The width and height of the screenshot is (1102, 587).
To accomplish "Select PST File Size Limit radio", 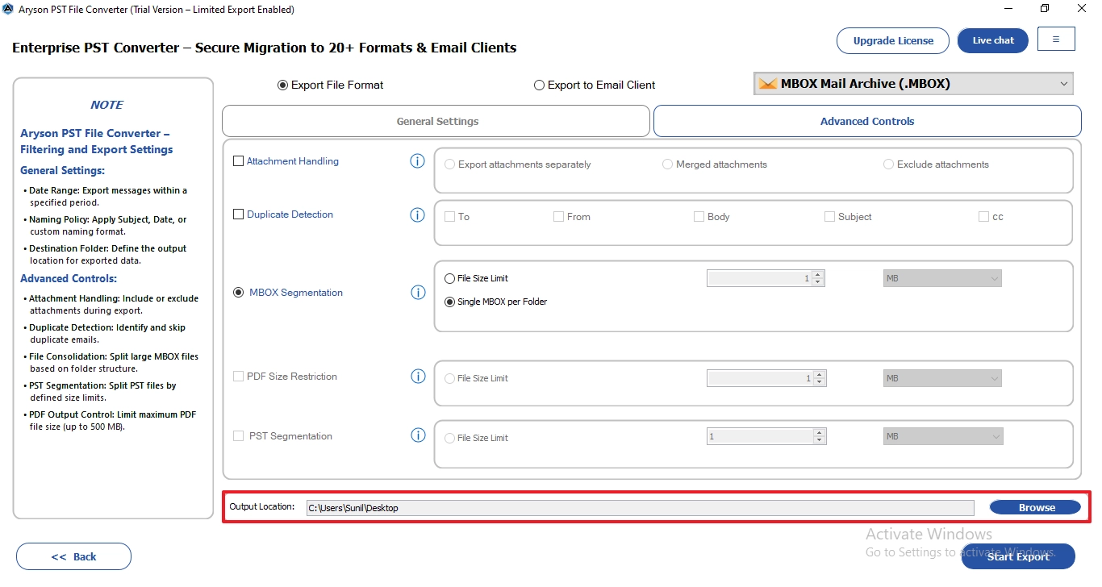I will pos(449,438).
